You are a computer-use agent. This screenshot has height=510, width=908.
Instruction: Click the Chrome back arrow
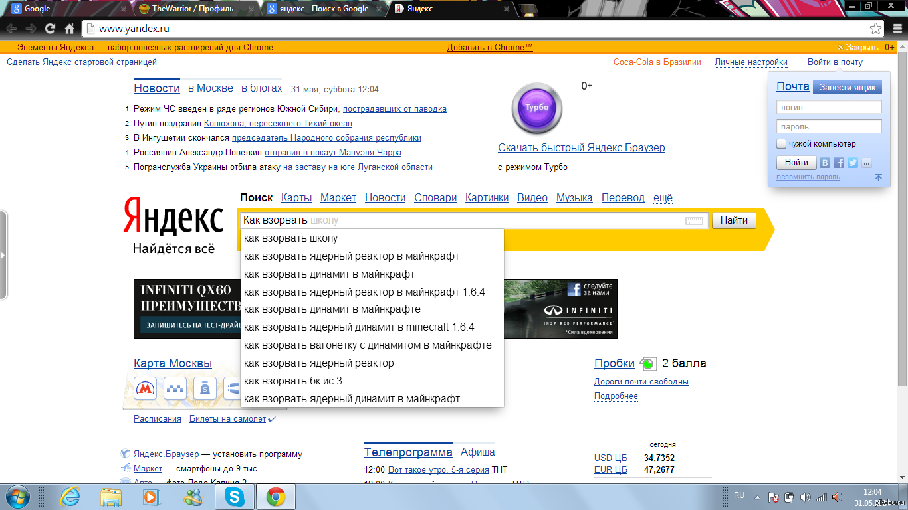tap(11, 29)
